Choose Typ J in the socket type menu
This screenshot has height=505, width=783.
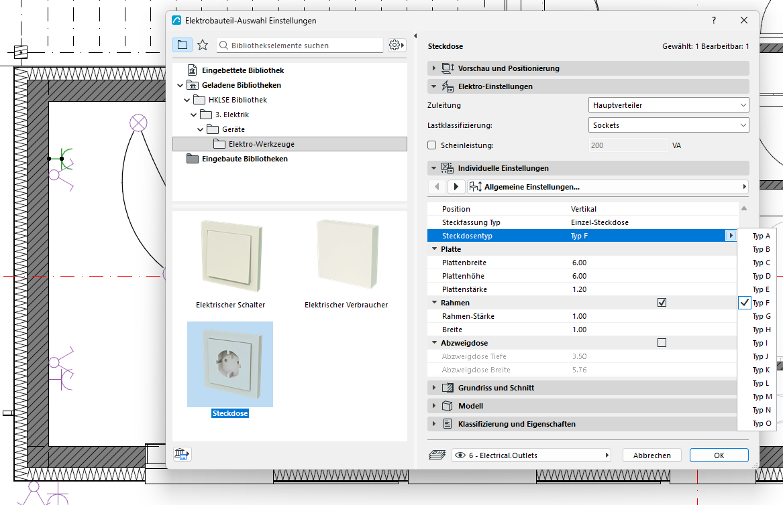[755, 356]
